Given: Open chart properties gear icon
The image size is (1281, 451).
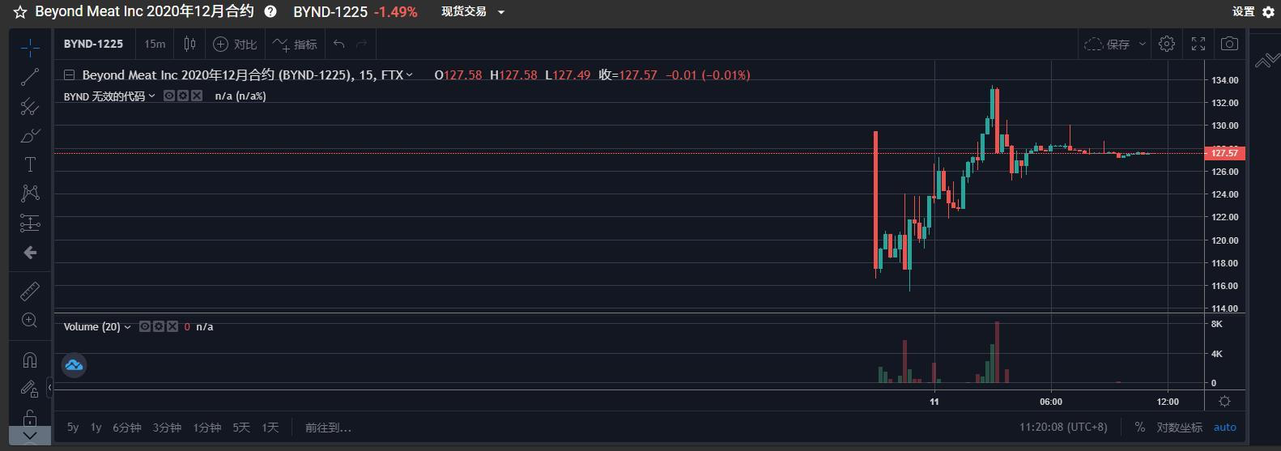Looking at the screenshot, I should (x=1166, y=44).
